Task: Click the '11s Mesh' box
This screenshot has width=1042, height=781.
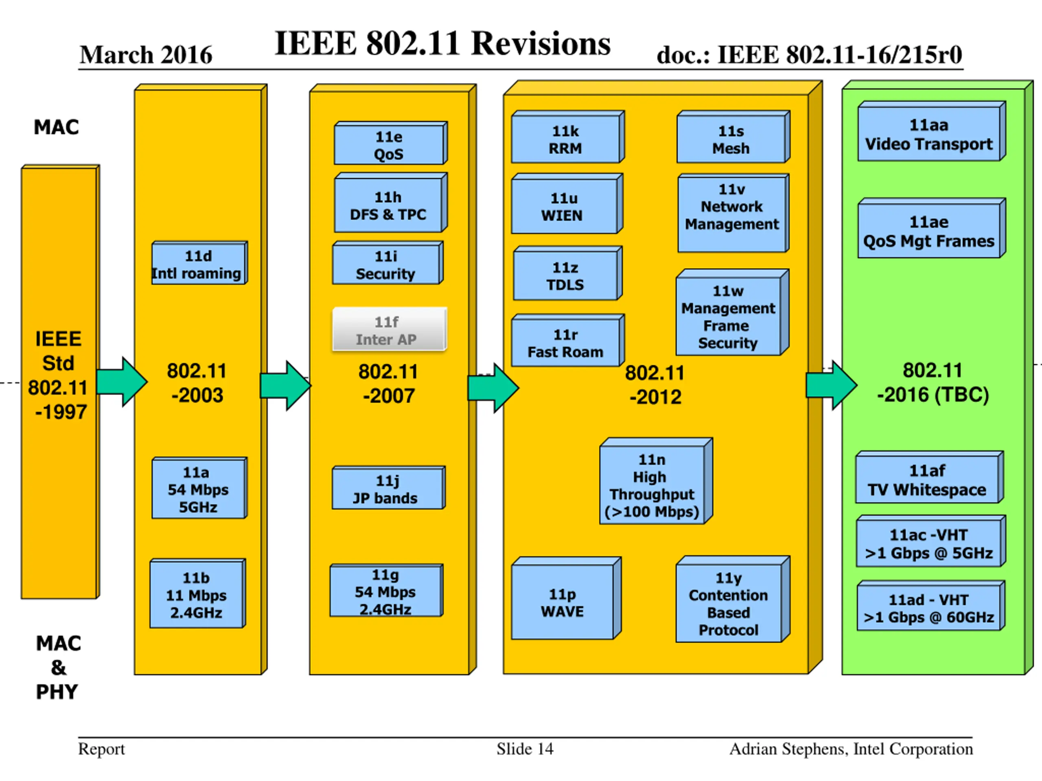Action: click(733, 137)
